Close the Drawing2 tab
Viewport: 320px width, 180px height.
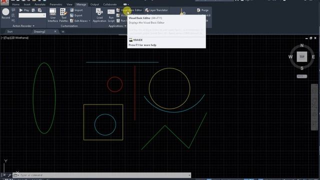click(x=55, y=31)
